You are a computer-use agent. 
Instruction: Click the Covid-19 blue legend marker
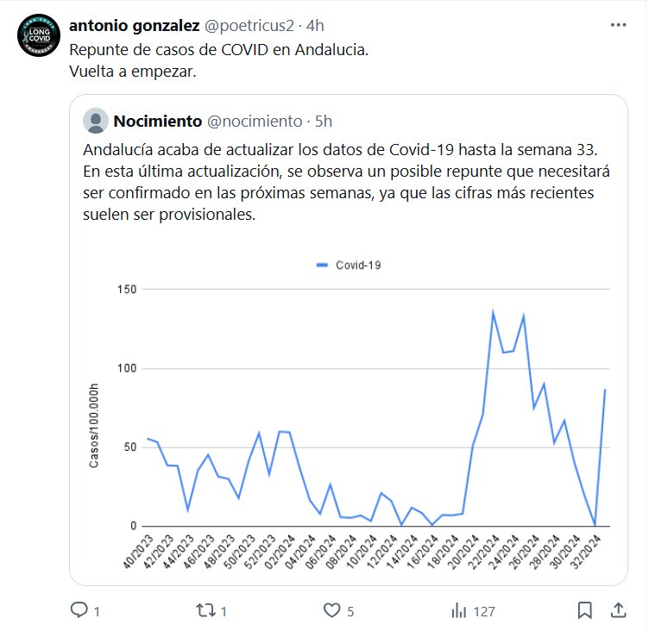(x=324, y=266)
